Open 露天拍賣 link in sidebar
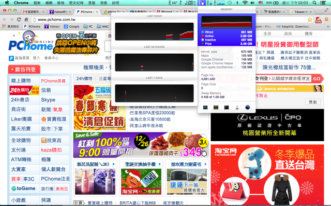This screenshot has height=206, width=331. (x=21, y=129)
